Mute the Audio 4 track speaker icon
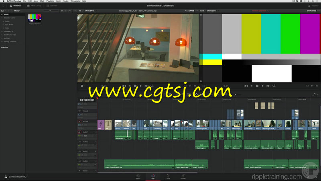The image size is (321, 181). click(79, 165)
